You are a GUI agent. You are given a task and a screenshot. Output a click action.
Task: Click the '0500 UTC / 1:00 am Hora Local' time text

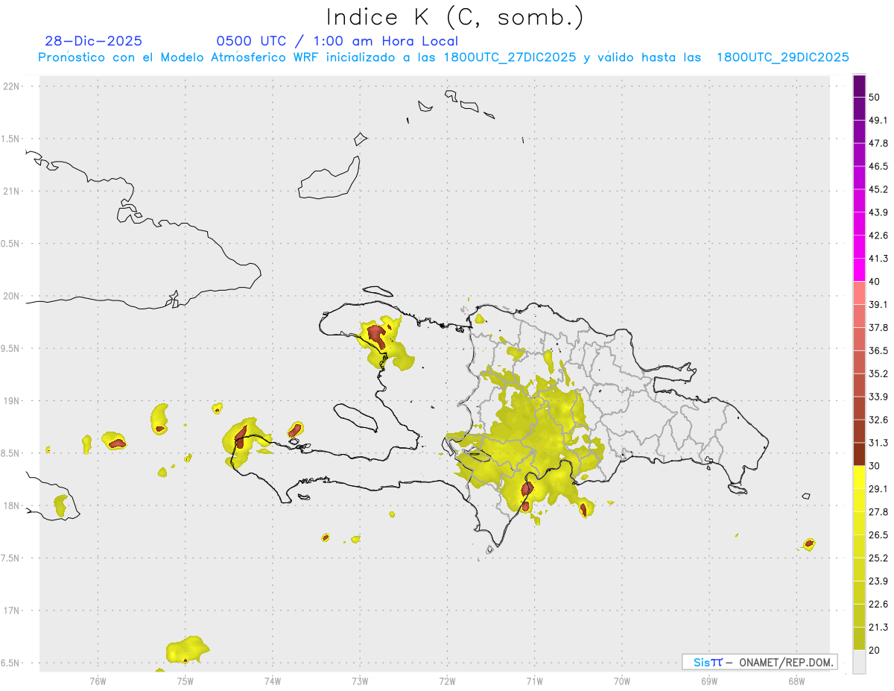[x=337, y=41]
